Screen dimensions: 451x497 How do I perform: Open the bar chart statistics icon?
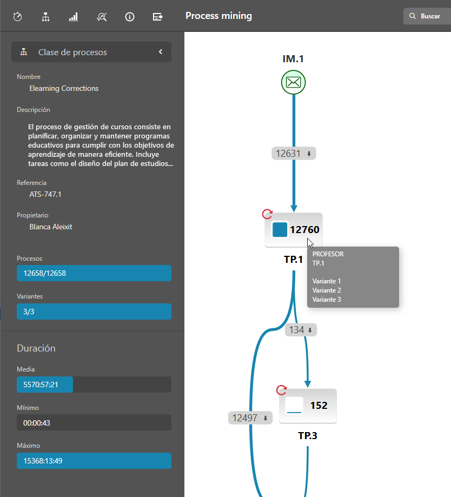[74, 17]
